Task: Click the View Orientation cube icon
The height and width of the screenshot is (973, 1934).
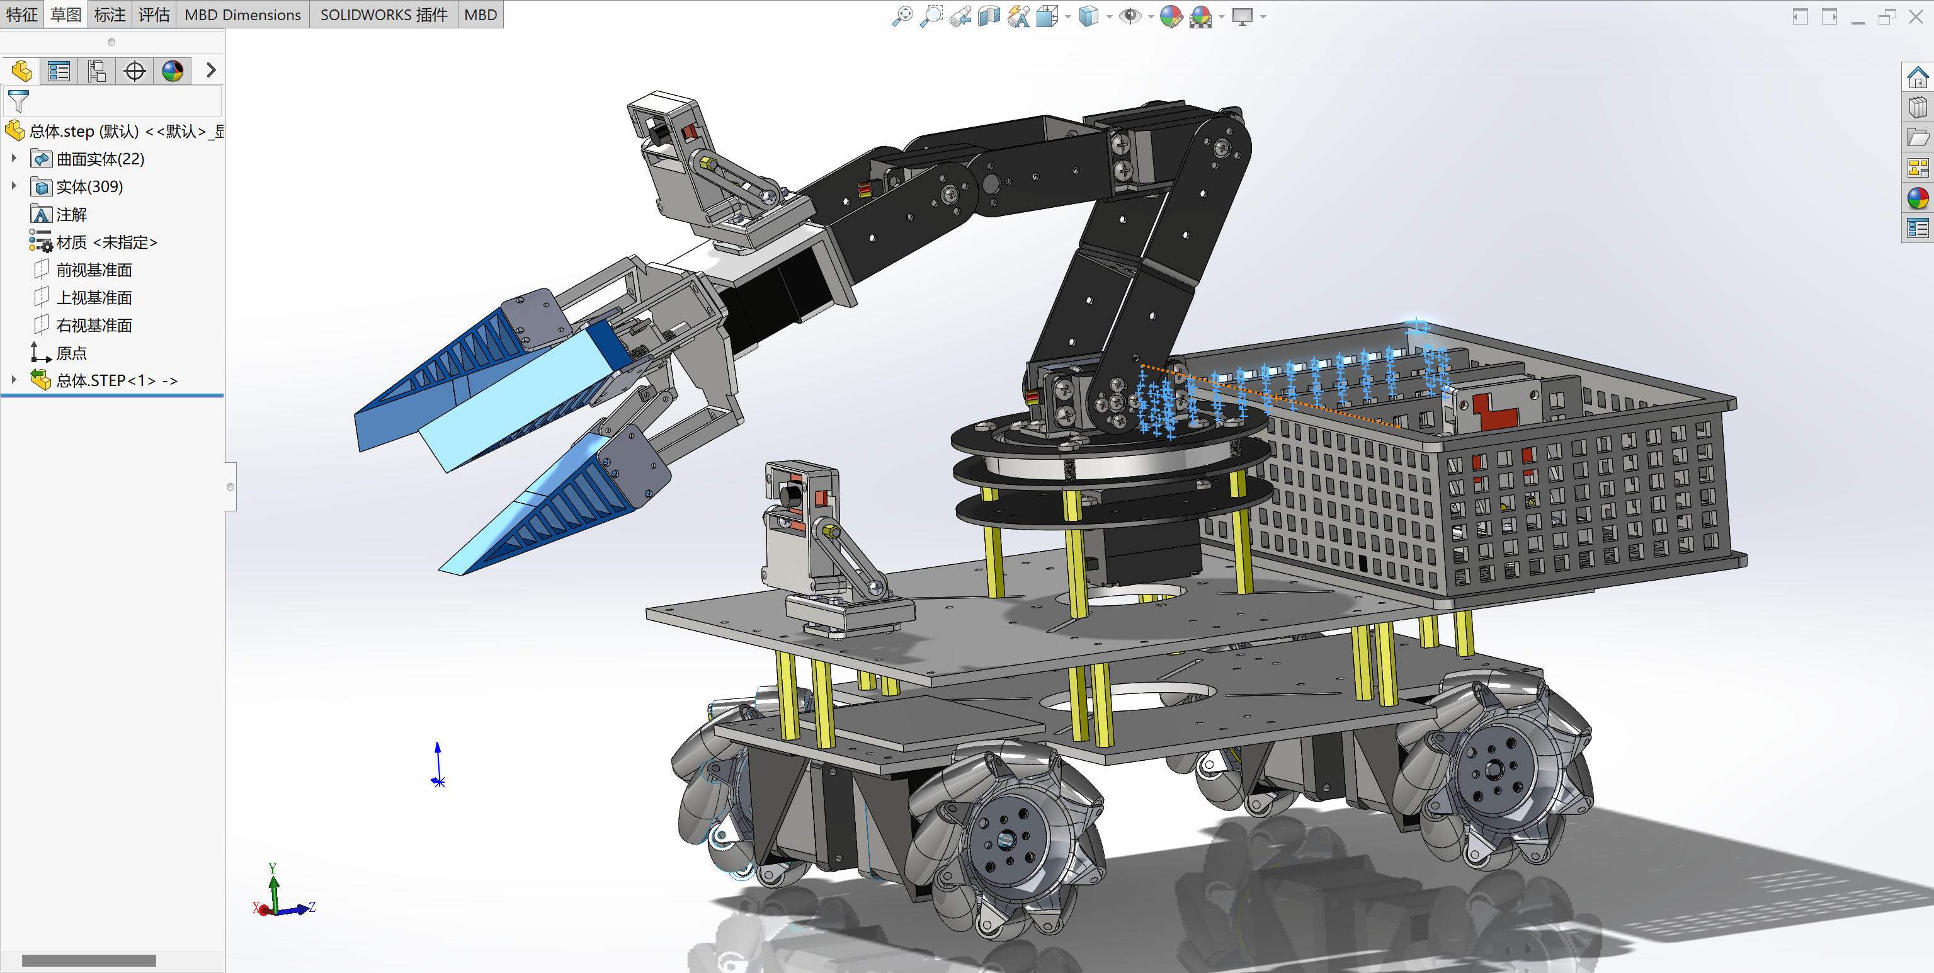Action: [x=1047, y=16]
